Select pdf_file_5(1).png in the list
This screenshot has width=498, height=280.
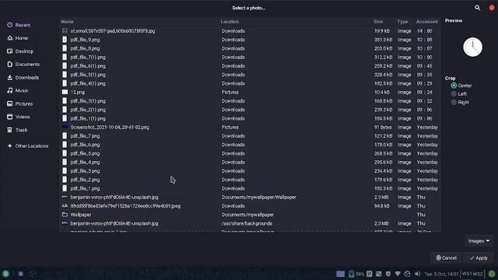coord(250,75)
